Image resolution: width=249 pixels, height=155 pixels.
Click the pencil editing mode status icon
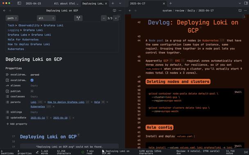37,152
